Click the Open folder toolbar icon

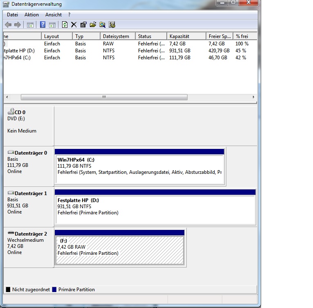pos(93,25)
